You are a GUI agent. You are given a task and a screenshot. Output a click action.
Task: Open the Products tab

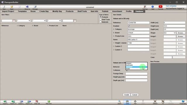pyautogui.click(x=70, y=11)
